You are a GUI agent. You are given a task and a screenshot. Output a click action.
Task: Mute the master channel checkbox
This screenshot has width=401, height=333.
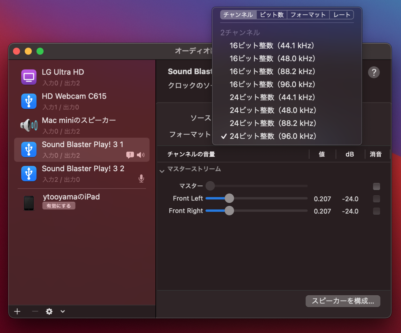click(377, 186)
